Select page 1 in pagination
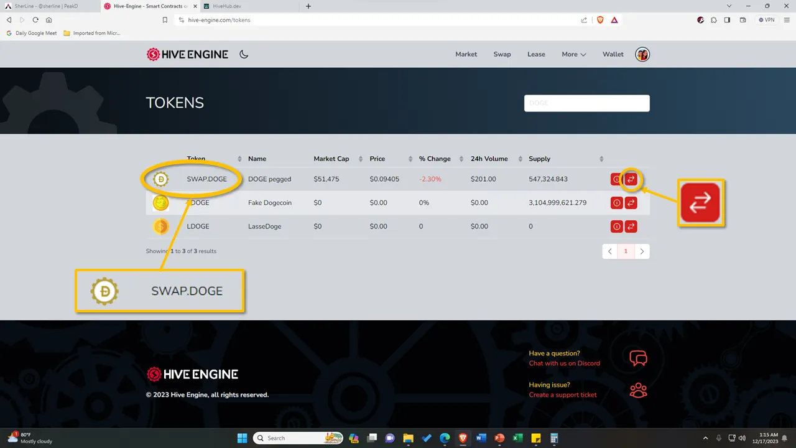This screenshot has width=796, height=448. point(626,251)
